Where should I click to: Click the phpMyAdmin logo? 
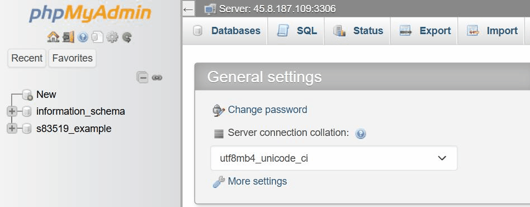coord(90,14)
